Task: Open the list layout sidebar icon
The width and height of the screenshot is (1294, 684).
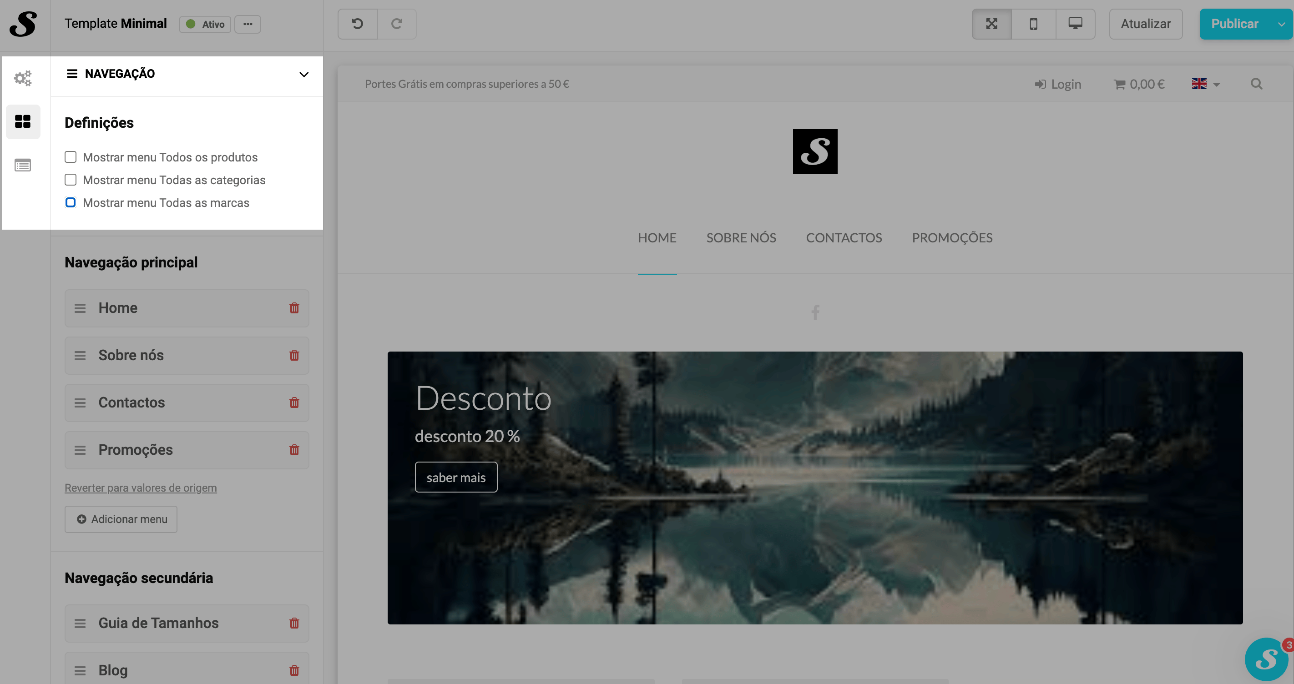Action: (x=23, y=165)
